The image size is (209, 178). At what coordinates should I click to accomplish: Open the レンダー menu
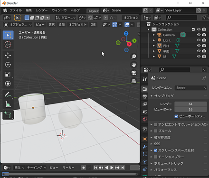click(x=42, y=10)
